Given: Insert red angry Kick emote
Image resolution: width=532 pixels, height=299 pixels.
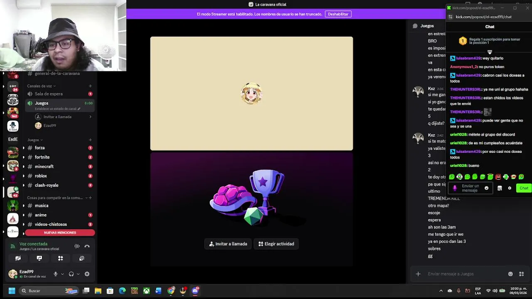Looking at the screenshot, I should point(498,177).
